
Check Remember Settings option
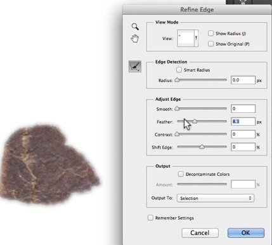[150, 218]
